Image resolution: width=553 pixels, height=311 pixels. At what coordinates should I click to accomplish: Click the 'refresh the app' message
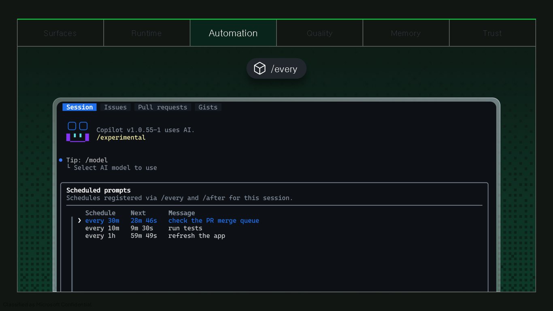[197, 236]
